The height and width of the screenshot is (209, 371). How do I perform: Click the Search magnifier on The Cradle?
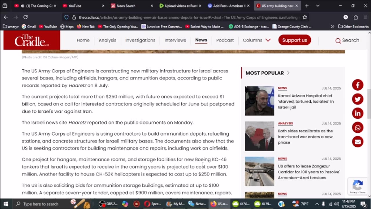[338, 41]
